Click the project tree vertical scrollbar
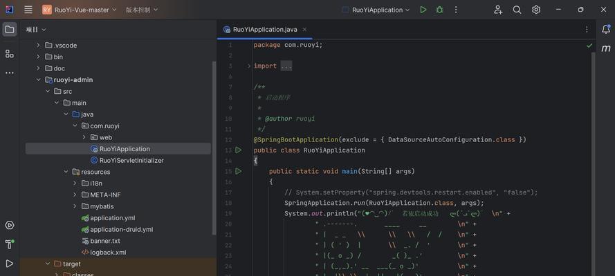615x276 pixels. [214, 148]
